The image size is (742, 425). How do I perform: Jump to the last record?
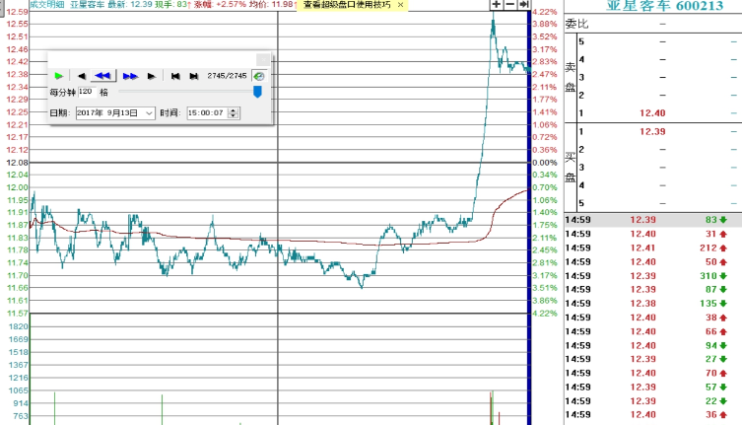tap(193, 76)
